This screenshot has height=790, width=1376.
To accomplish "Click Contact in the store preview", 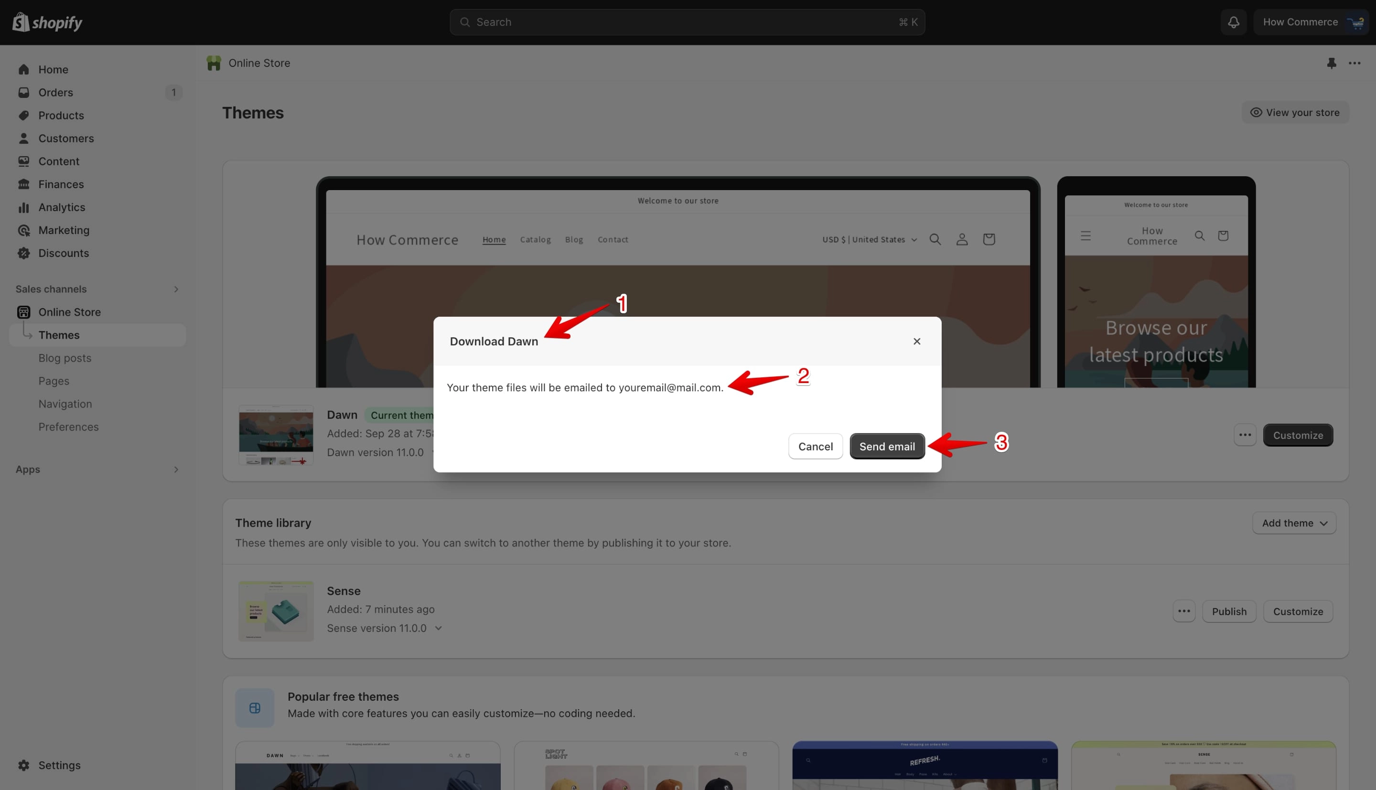I will point(613,239).
